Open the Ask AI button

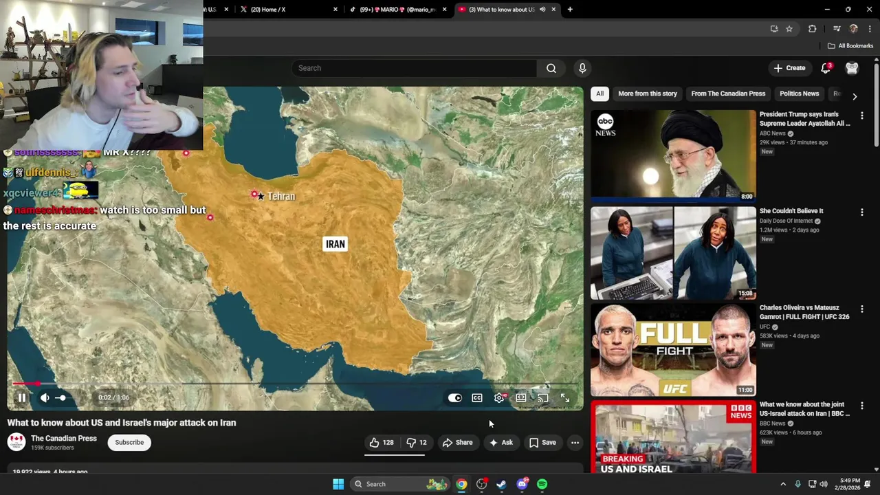point(500,442)
